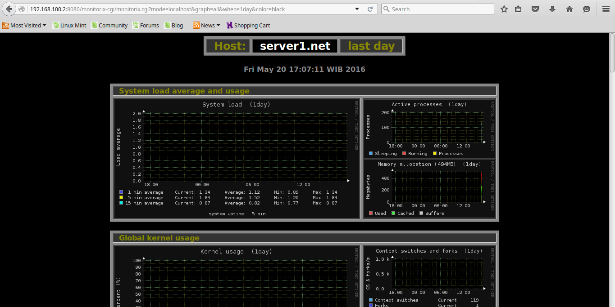Click the 15 min 'Average: 0.82' value
The width and height of the screenshot is (615, 307).
pyautogui.click(x=242, y=203)
